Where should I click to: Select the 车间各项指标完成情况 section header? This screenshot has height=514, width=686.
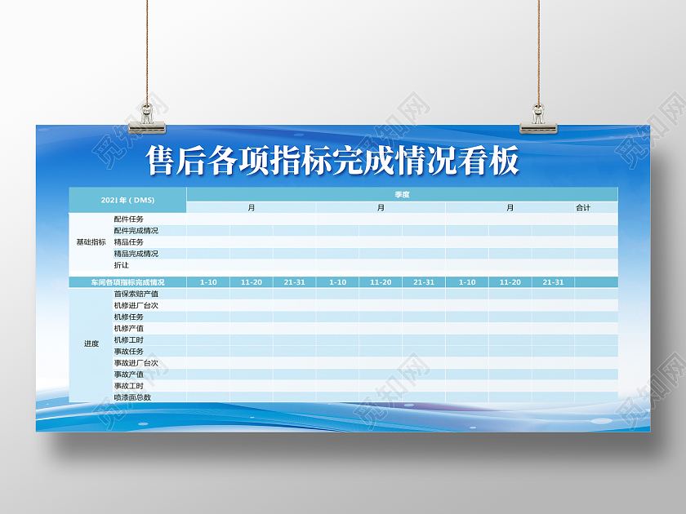tap(127, 282)
